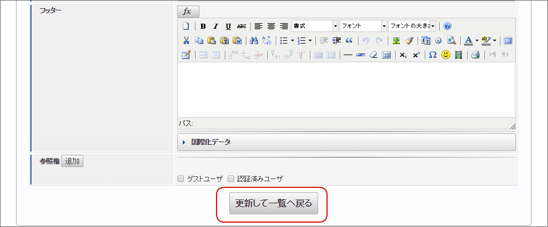Insert a numbered list
Screen dimensions: 548x227
point(301,40)
